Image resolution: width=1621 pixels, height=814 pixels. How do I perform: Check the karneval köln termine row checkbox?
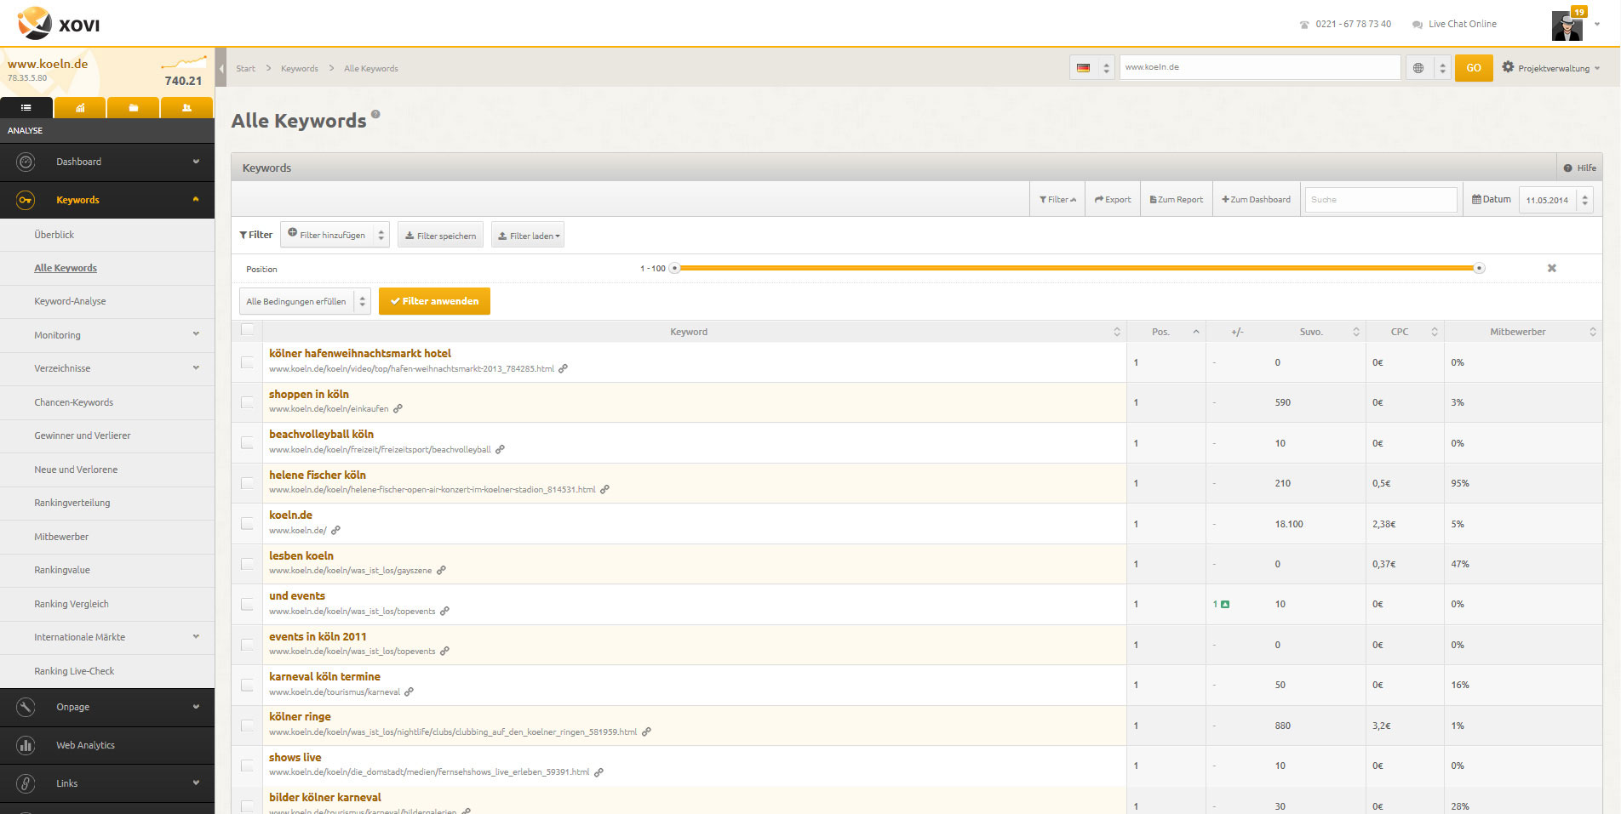pos(247,685)
